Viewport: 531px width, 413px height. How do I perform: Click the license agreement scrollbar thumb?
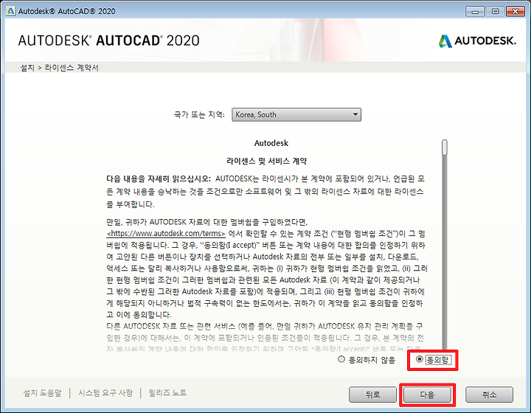coord(445,147)
